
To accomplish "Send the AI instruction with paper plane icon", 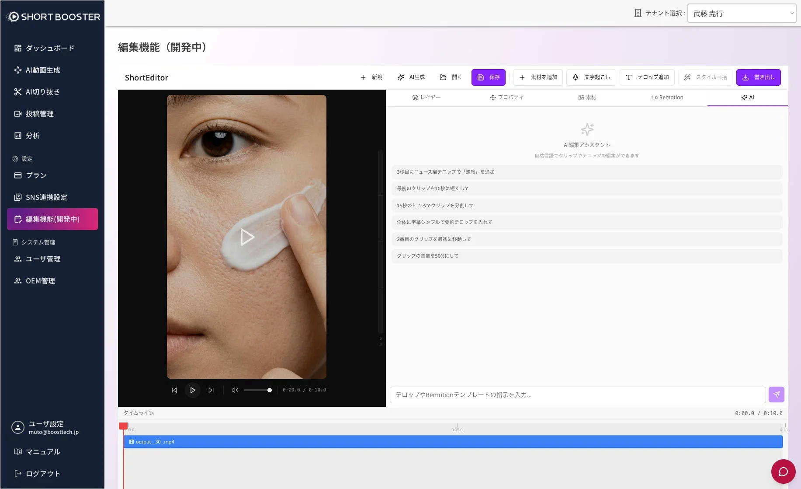I will coord(776,395).
